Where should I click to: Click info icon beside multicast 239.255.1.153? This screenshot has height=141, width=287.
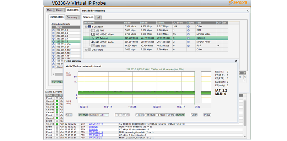pos(53,53)
